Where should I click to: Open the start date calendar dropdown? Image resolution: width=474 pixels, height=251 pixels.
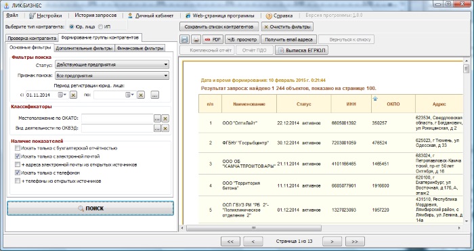pyautogui.click(x=62, y=95)
